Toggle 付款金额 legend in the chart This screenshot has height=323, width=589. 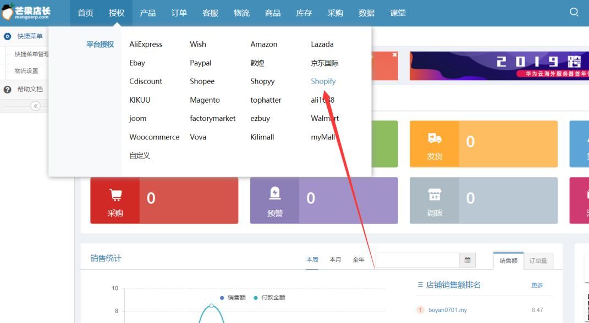click(x=269, y=298)
